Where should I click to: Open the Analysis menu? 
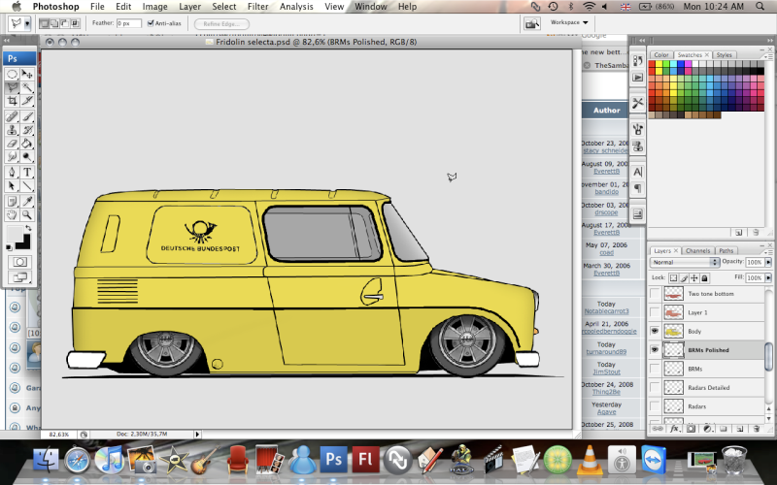[296, 7]
